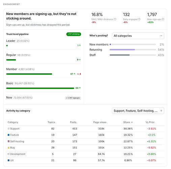Screen dimensions: 171x169
Task: Click the Development code brackets icon
Action: tap(8, 154)
